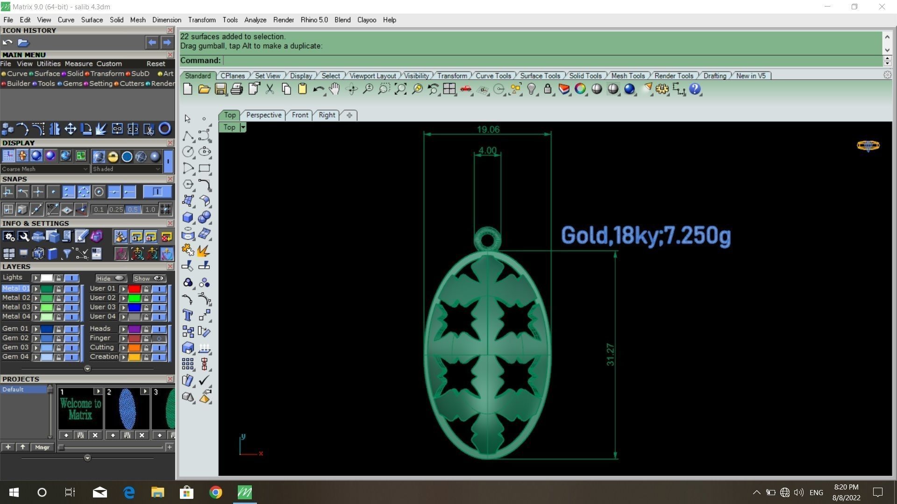Toggle the Snaps master on/off switch
The image size is (897, 504).
(157, 192)
